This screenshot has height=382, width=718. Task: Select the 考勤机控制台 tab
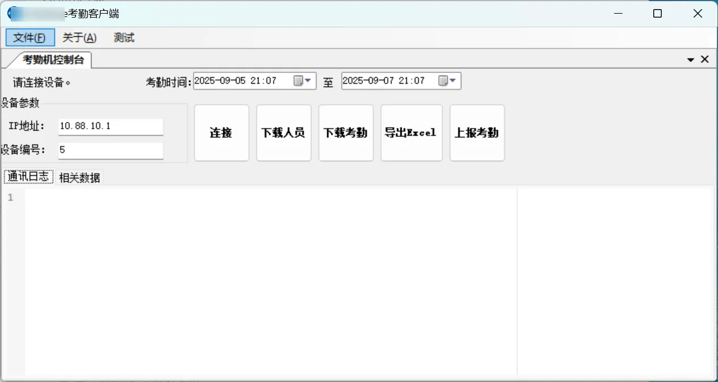[53, 59]
